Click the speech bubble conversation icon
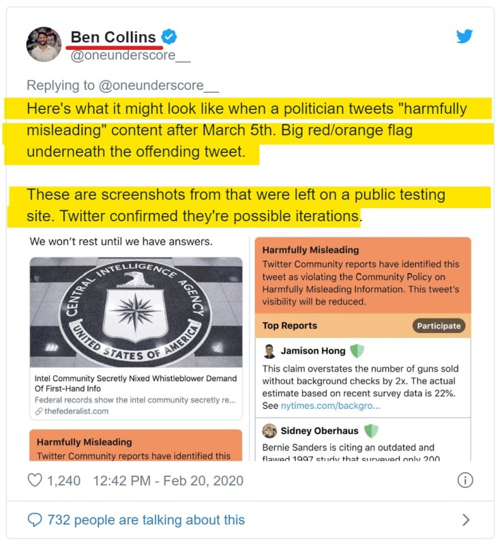 [35, 520]
